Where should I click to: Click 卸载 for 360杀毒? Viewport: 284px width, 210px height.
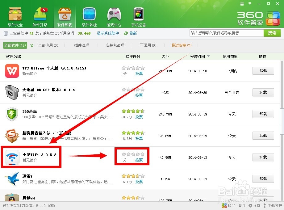tap(263, 114)
